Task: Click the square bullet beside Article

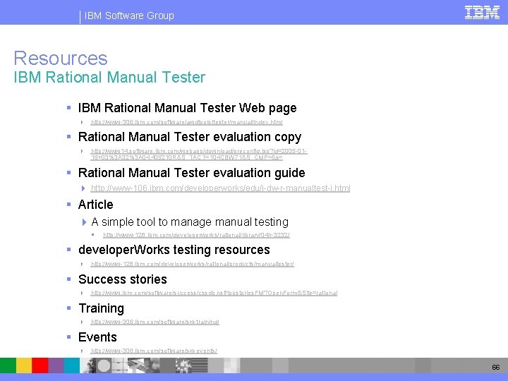Action: [x=68, y=204]
